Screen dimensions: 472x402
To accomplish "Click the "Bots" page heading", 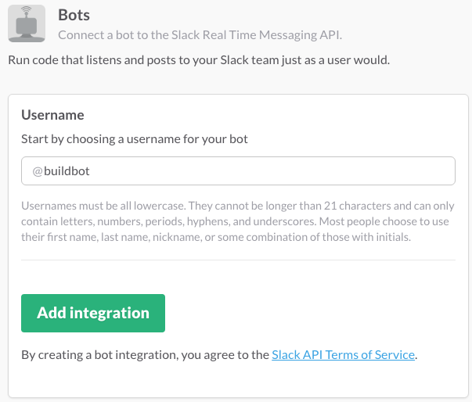I will (x=74, y=15).
